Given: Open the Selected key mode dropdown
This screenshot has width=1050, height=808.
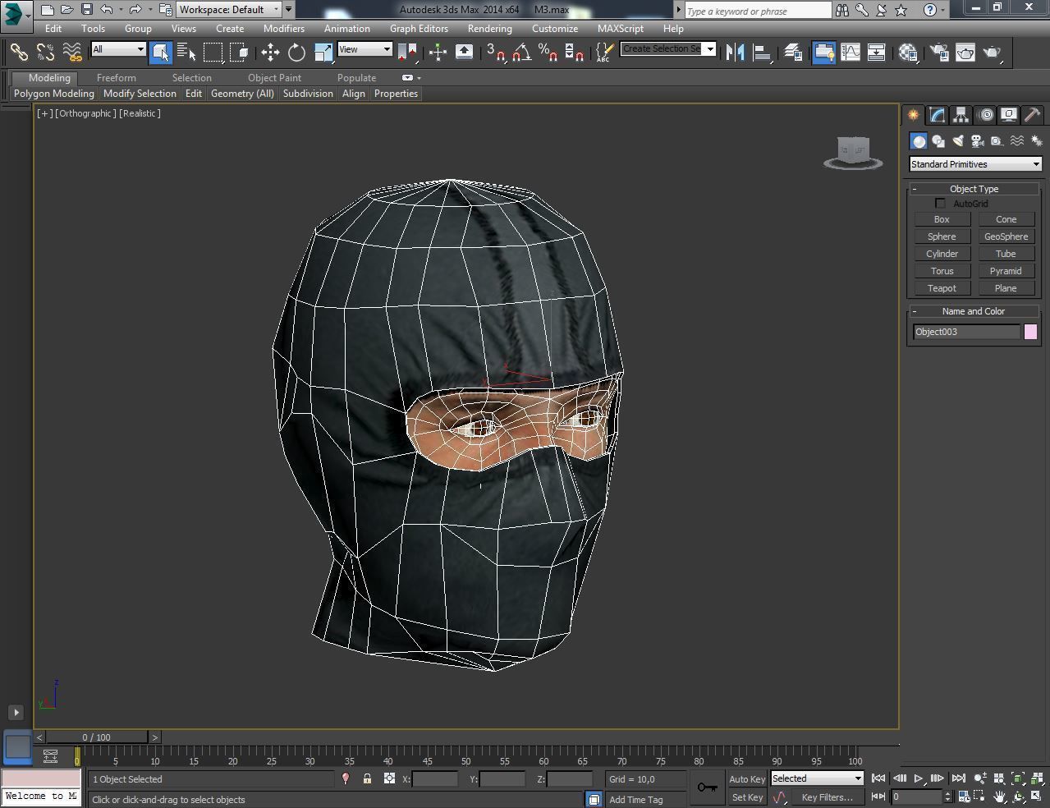Looking at the screenshot, I should pyautogui.click(x=817, y=778).
